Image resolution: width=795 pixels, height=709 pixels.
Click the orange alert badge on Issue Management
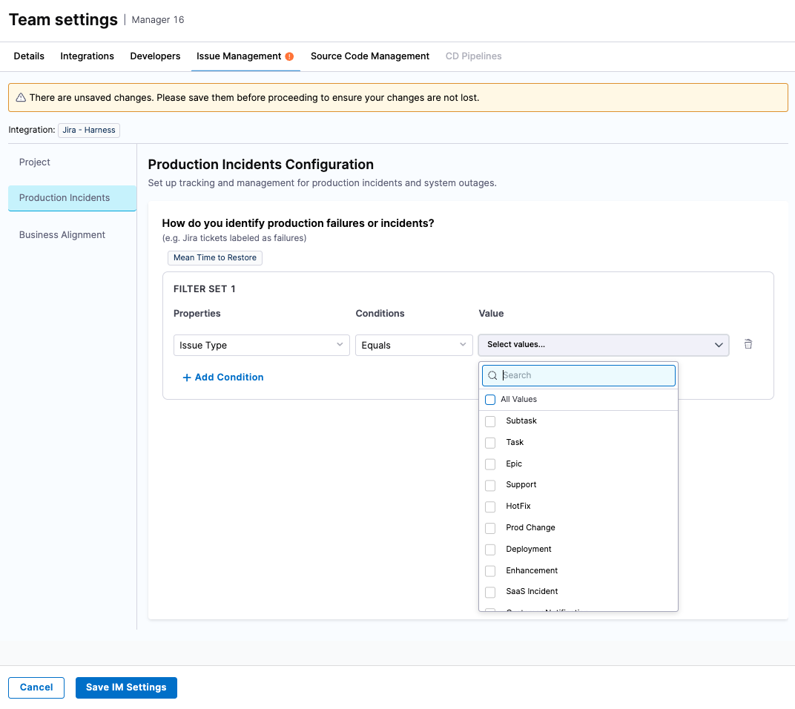tap(289, 56)
